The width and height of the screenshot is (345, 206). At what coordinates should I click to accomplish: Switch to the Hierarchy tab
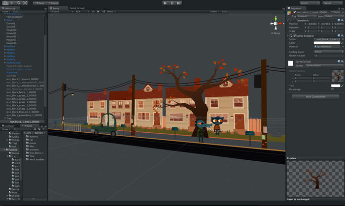tap(10, 8)
